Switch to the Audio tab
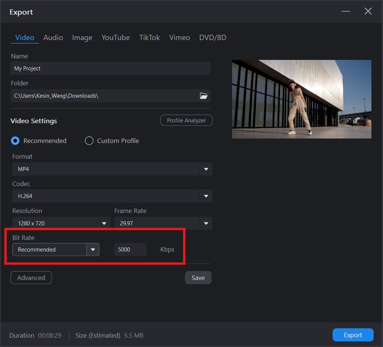383x347 pixels. 53,37
